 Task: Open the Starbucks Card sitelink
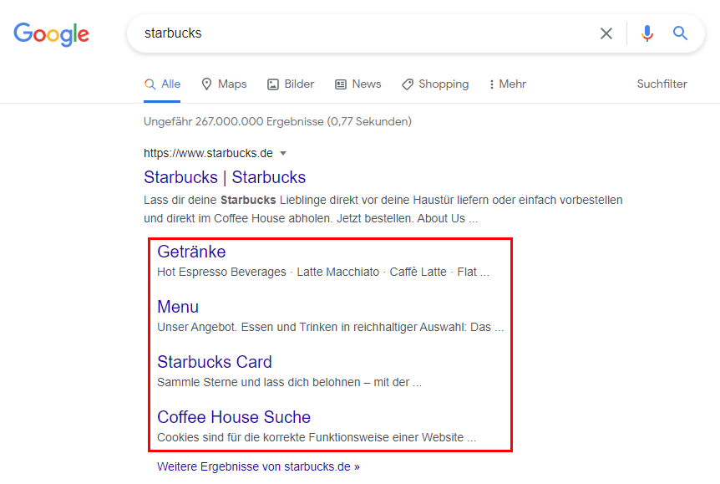pos(214,362)
